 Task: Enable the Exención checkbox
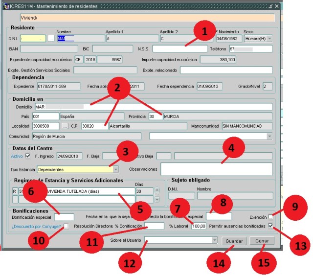point(271,216)
